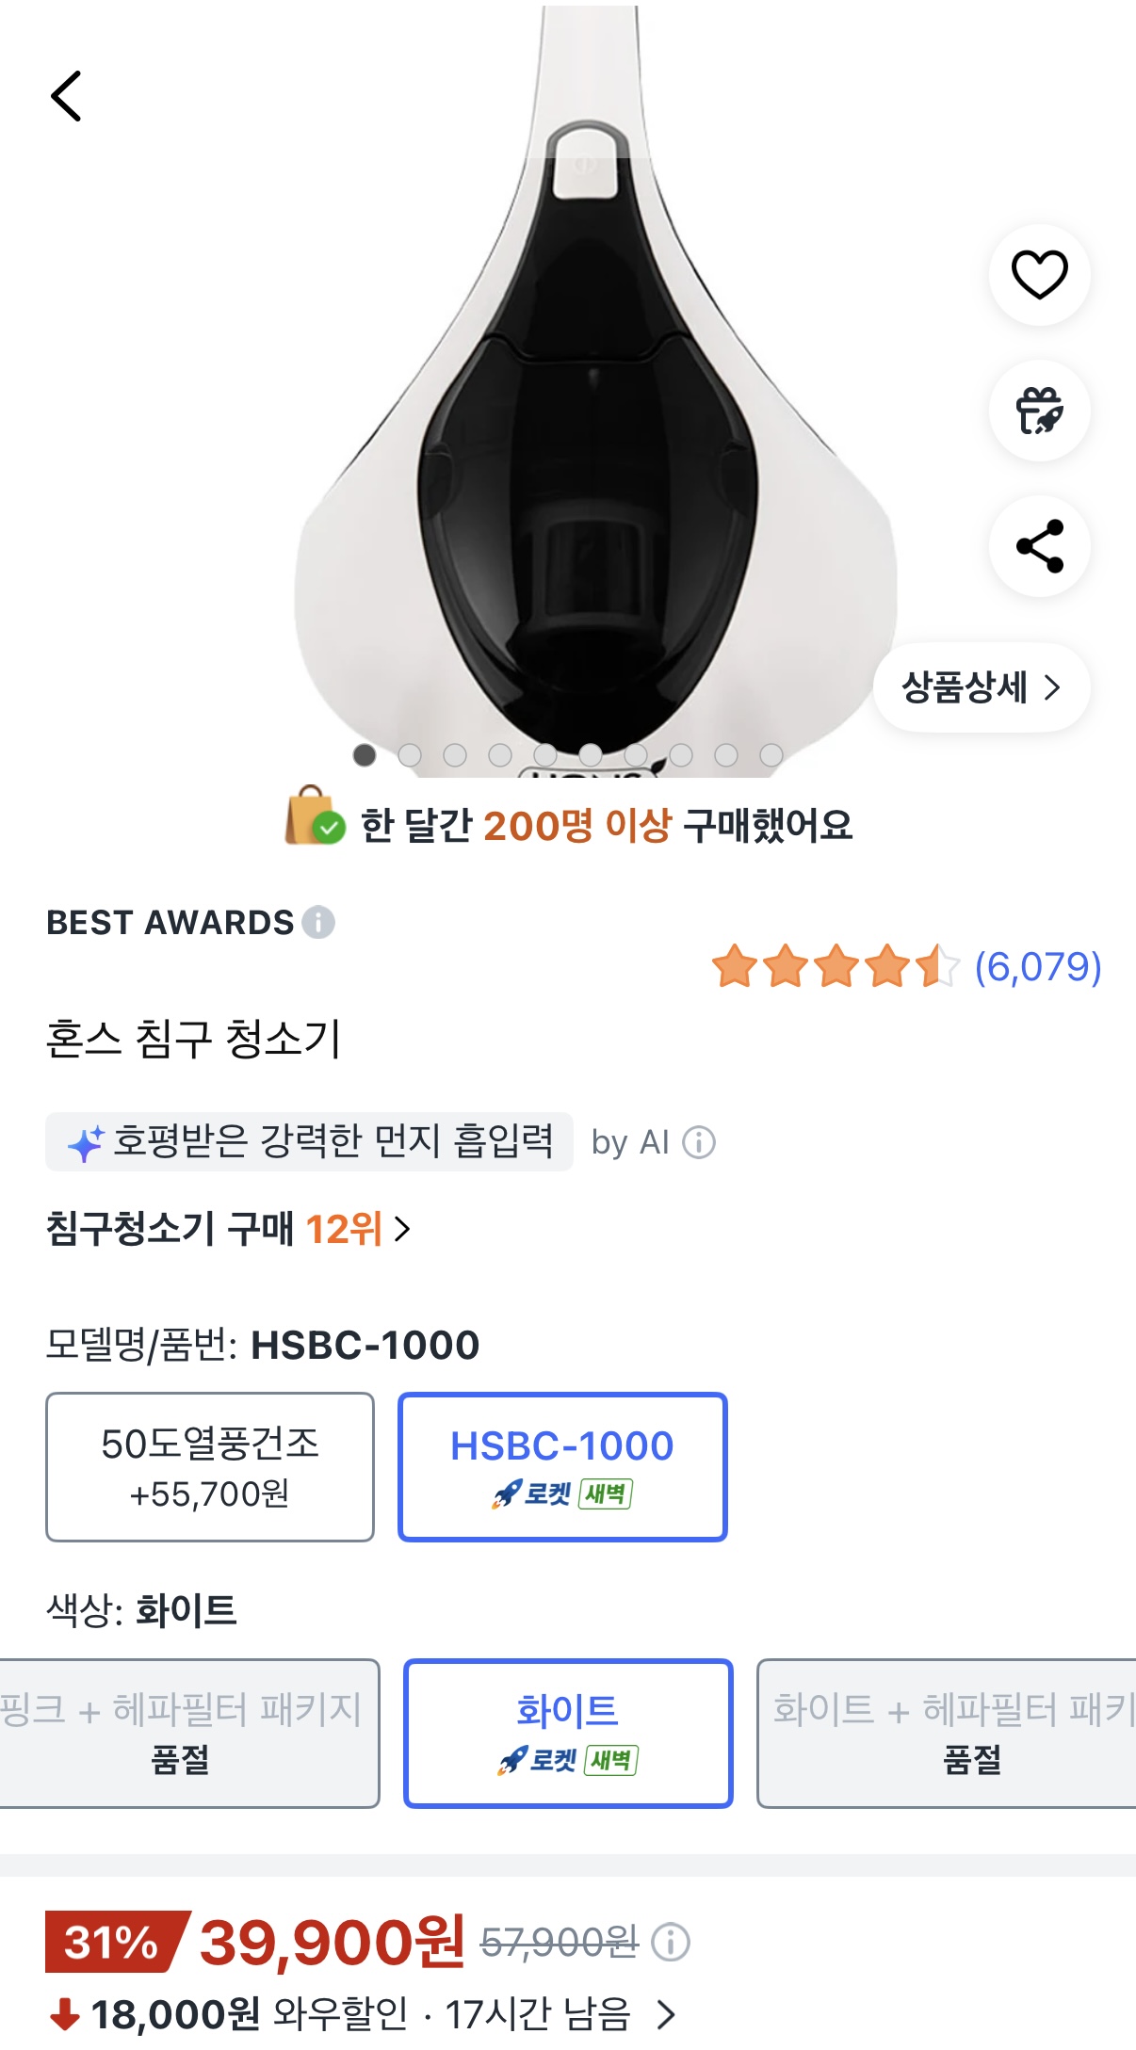
Task: Tap the info icon beside by AI
Action: coord(699,1142)
